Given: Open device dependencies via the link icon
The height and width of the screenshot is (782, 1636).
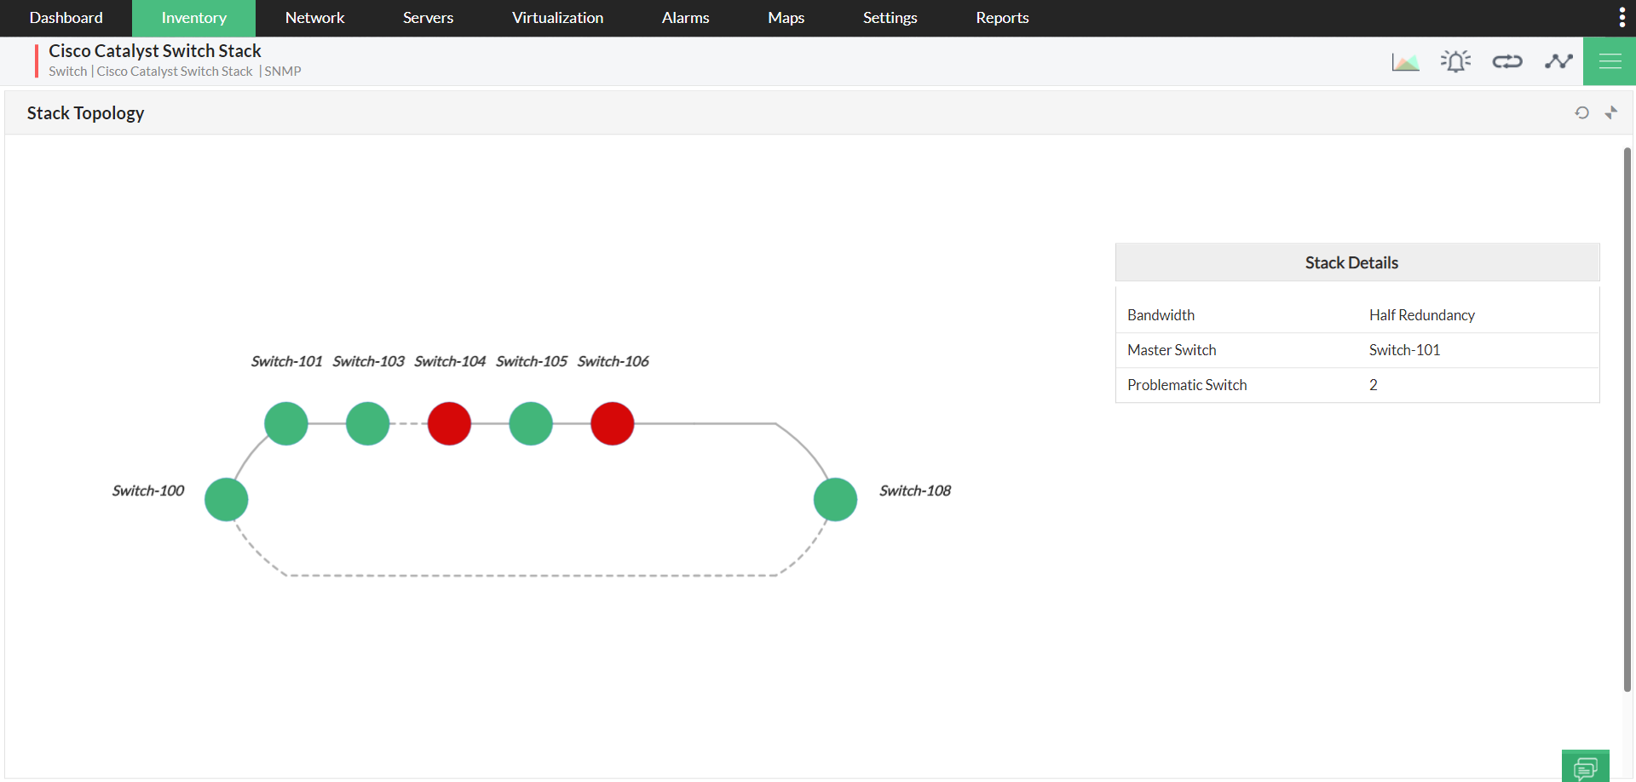Looking at the screenshot, I should pos(1506,60).
